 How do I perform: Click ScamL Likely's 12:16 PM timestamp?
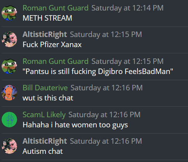pyautogui.click(x=104, y=115)
